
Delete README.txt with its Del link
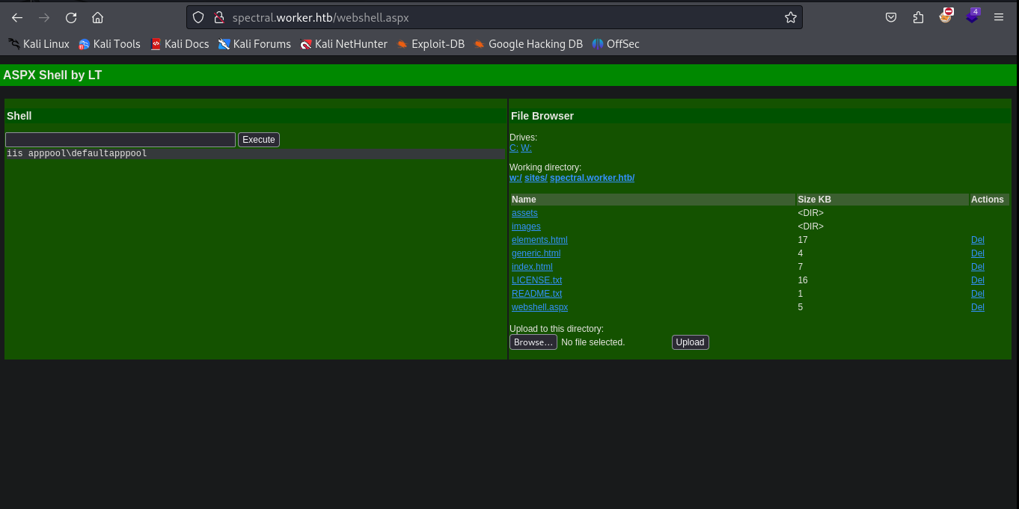coord(978,294)
